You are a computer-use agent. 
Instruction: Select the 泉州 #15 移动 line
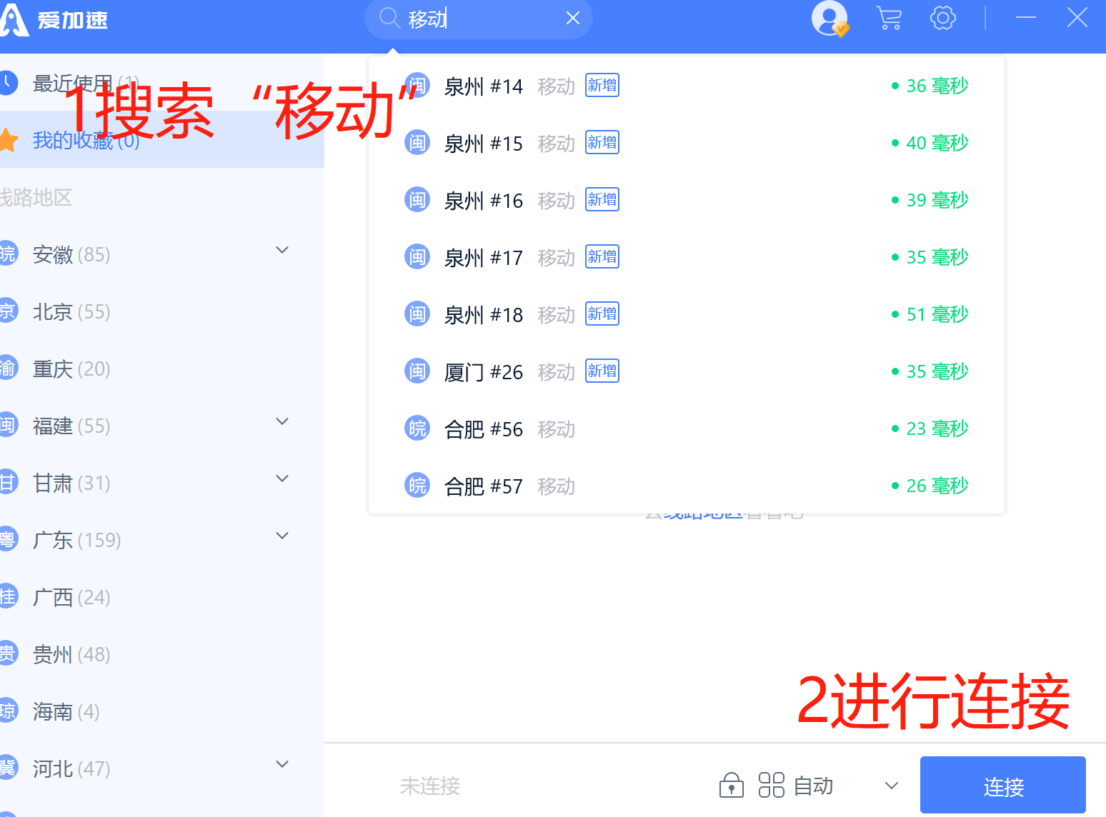pos(686,143)
